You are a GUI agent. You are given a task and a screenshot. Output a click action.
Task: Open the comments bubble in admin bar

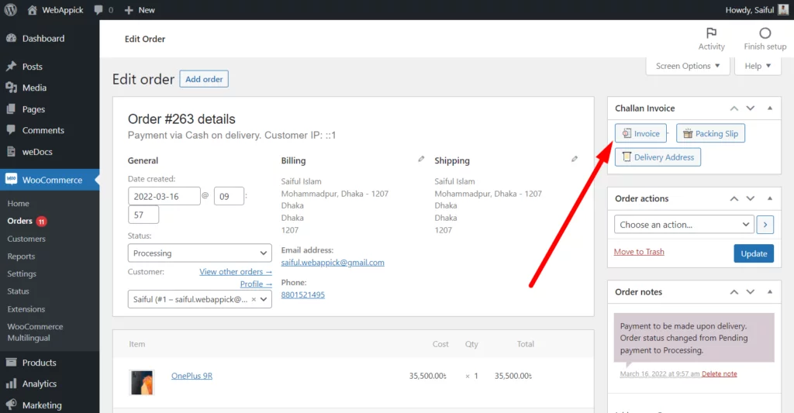click(98, 9)
